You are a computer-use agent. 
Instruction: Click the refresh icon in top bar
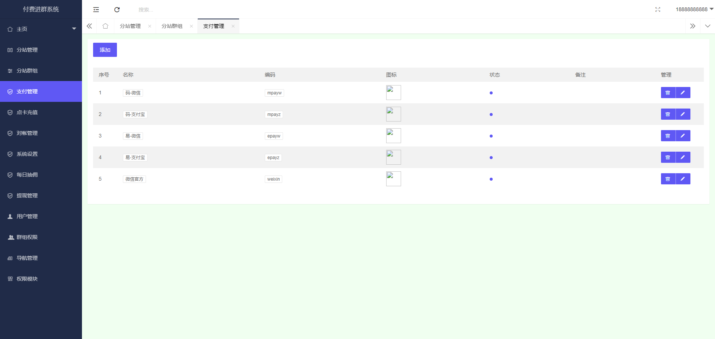[117, 10]
